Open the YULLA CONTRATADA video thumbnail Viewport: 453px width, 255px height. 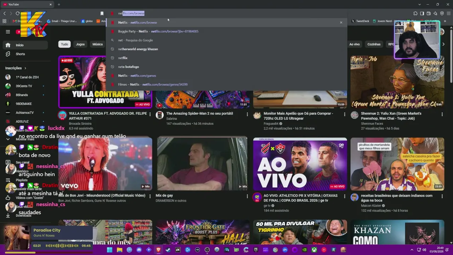pos(105,82)
